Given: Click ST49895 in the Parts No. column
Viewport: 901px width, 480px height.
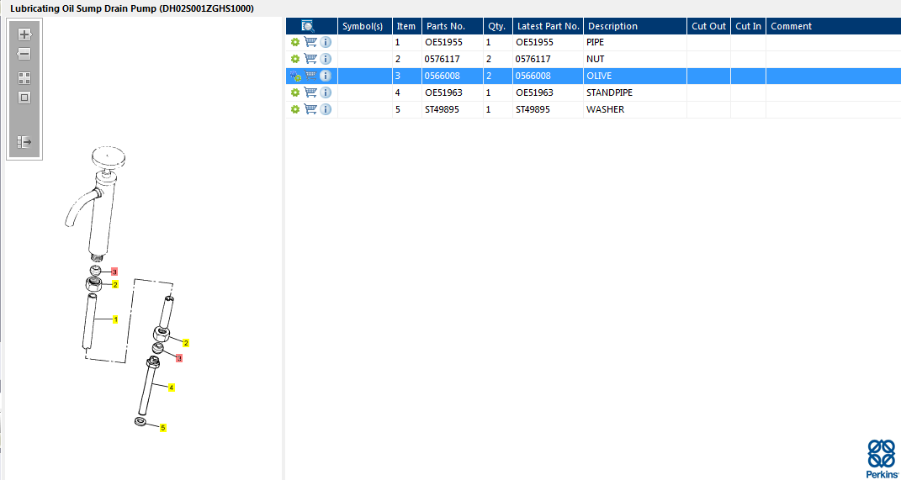Looking at the screenshot, I should point(442,109).
